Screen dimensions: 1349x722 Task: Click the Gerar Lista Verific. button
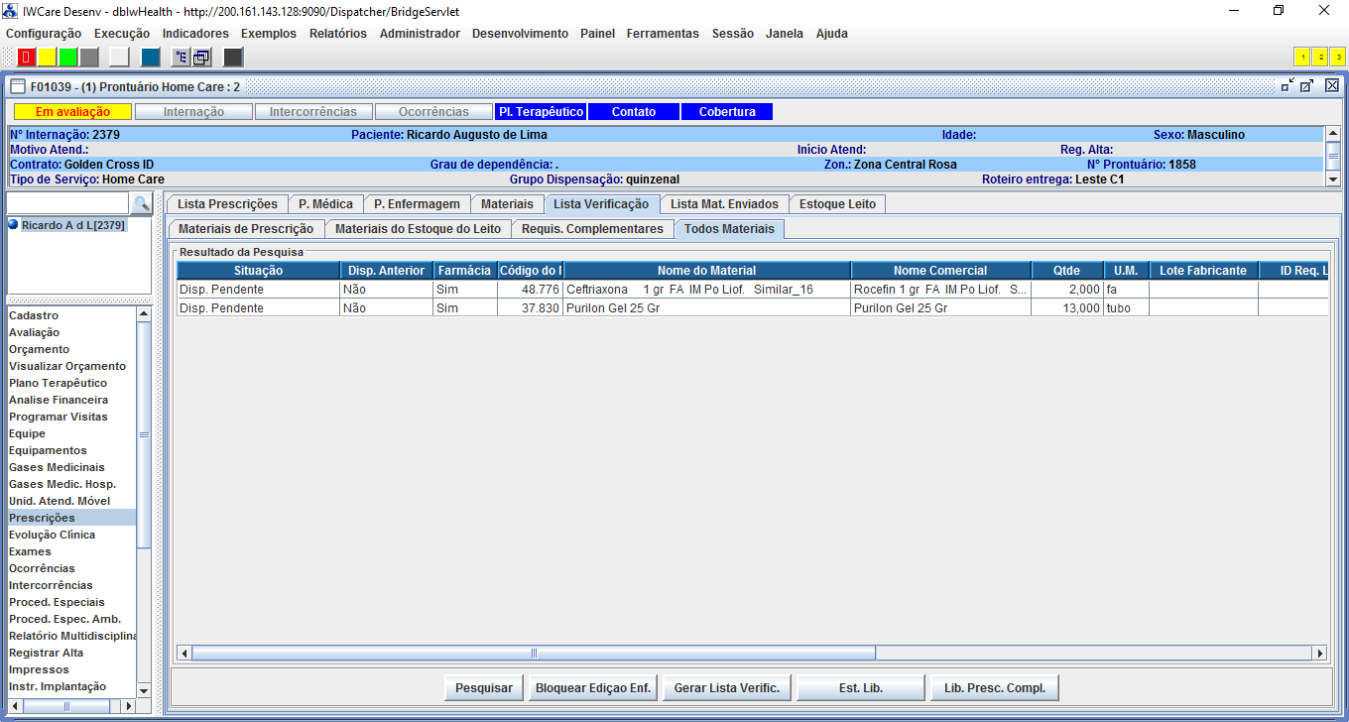pyautogui.click(x=726, y=687)
